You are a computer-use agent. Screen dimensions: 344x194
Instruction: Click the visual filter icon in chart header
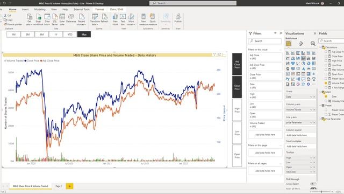[x=214, y=55]
